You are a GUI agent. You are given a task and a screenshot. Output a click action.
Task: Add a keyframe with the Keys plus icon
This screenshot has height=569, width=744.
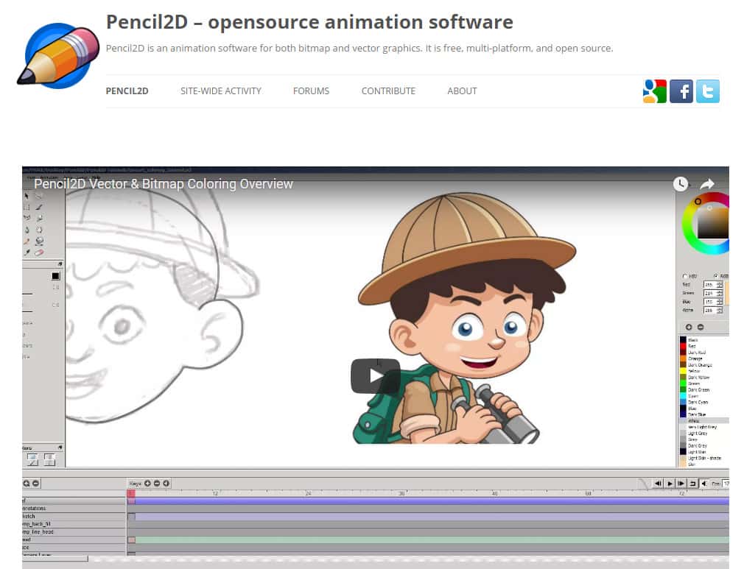click(147, 483)
